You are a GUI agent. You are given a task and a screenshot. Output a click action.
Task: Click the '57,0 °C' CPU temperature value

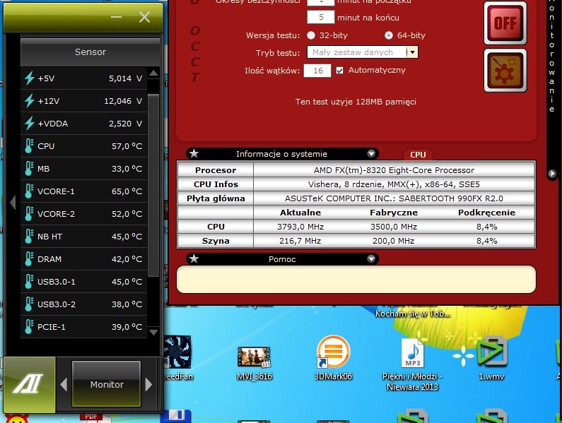pyautogui.click(x=127, y=146)
